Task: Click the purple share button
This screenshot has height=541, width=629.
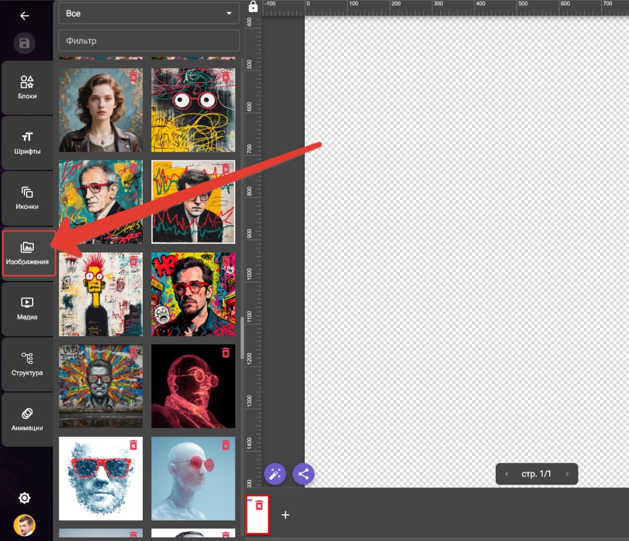Action: point(303,474)
